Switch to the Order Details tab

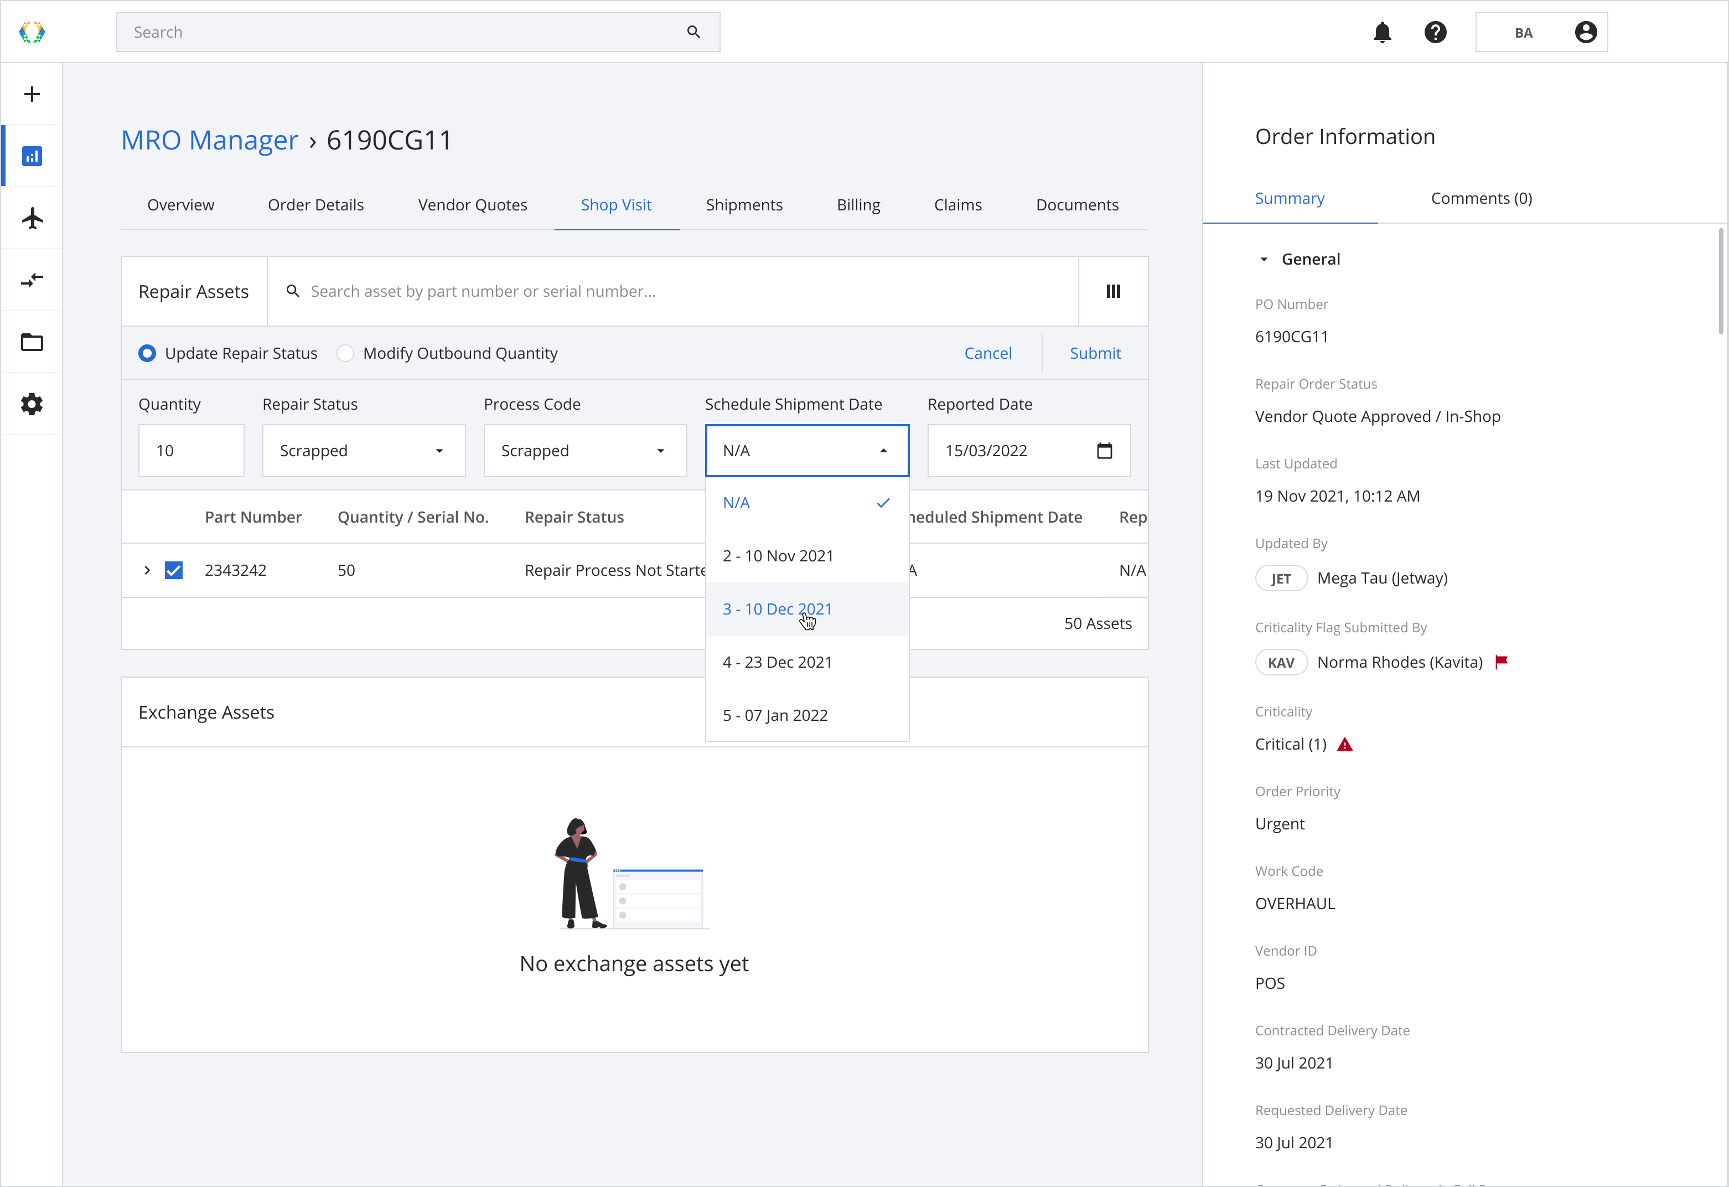coord(315,205)
